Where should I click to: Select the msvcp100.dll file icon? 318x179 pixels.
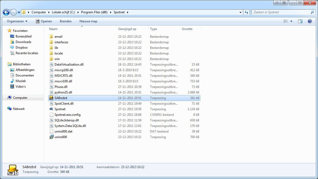[51, 70]
